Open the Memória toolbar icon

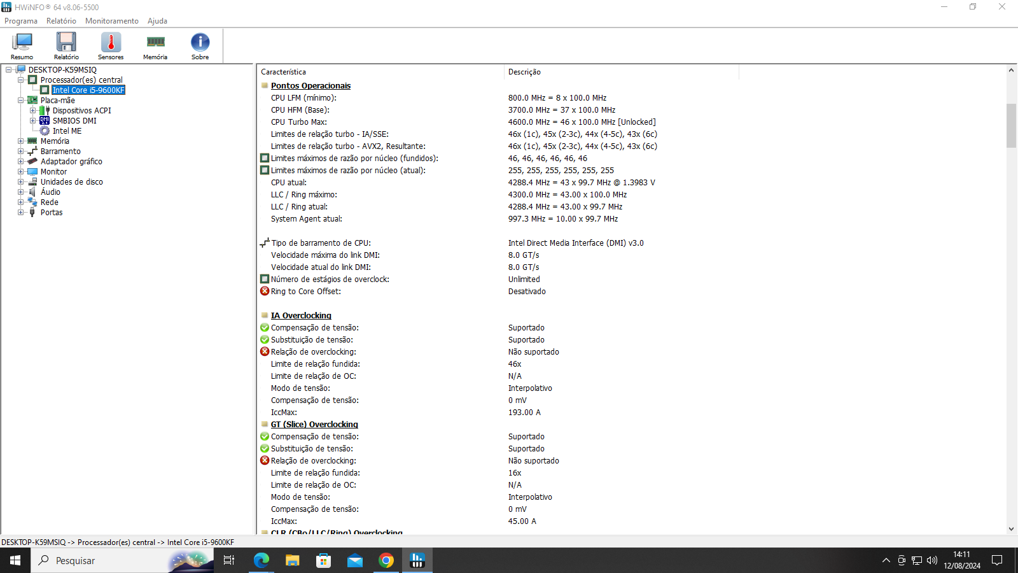pyautogui.click(x=155, y=46)
